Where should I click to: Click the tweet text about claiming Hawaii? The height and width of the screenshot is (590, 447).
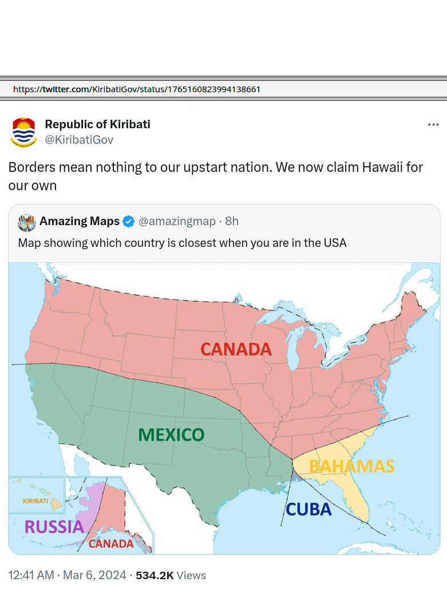pyautogui.click(x=215, y=176)
